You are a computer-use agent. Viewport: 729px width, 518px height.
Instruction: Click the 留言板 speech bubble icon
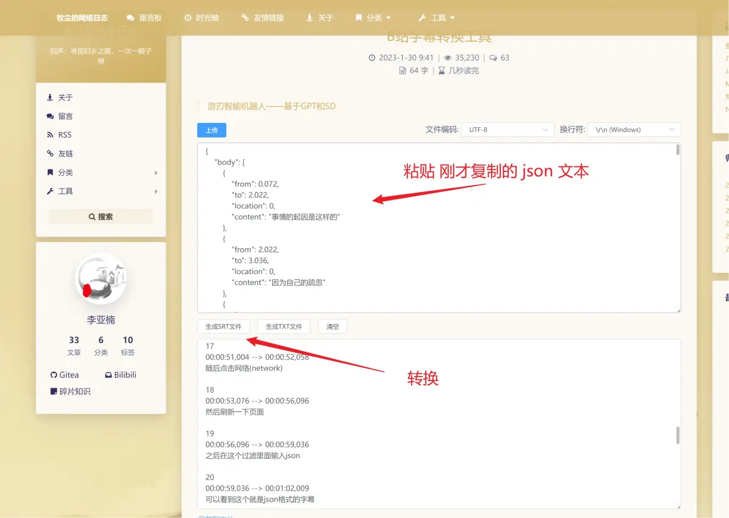pos(130,18)
